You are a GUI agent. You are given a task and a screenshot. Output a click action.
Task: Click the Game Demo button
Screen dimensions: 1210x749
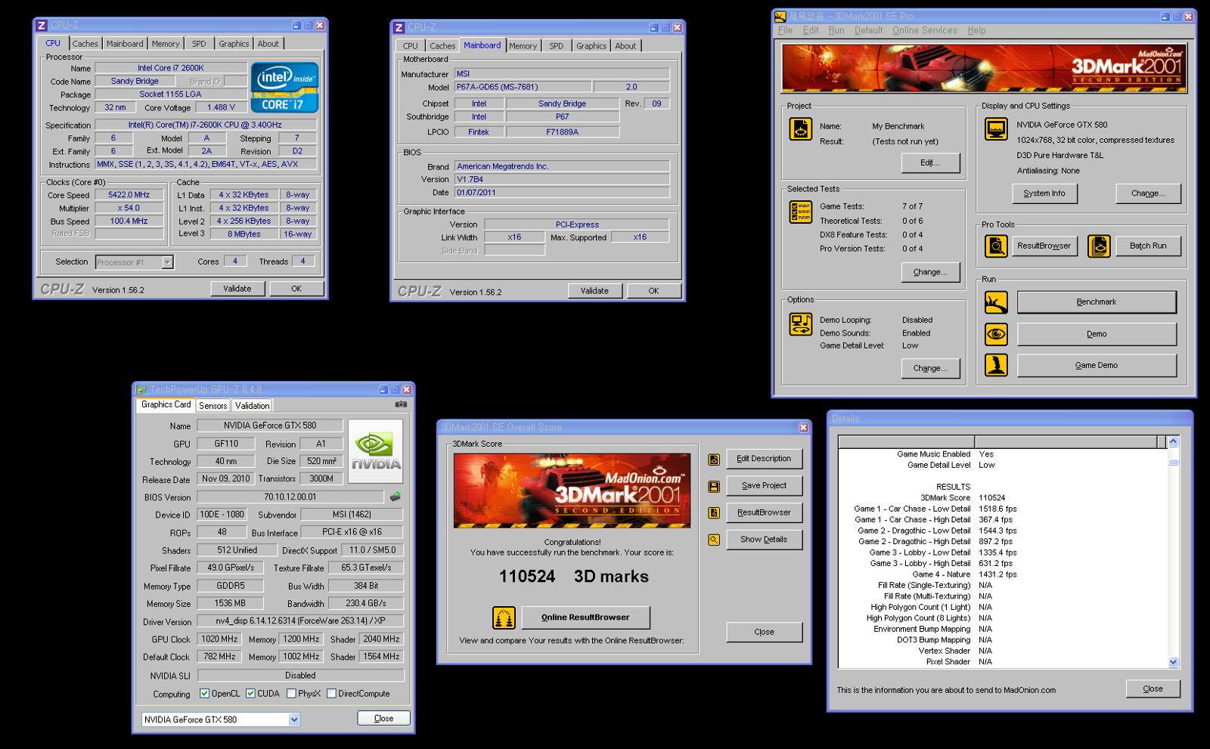tap(1097, 365)
